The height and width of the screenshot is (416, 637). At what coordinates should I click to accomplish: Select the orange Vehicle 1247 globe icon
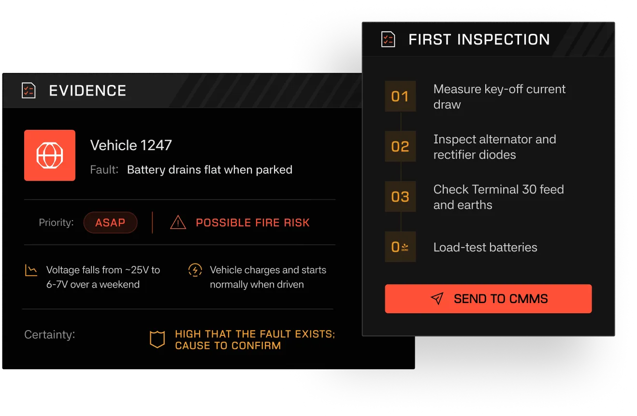coord(50,155)
